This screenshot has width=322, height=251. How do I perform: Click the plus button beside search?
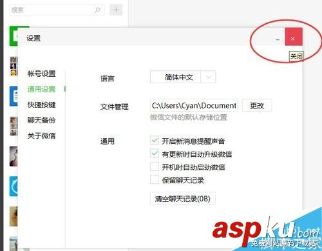click(116, 10)
